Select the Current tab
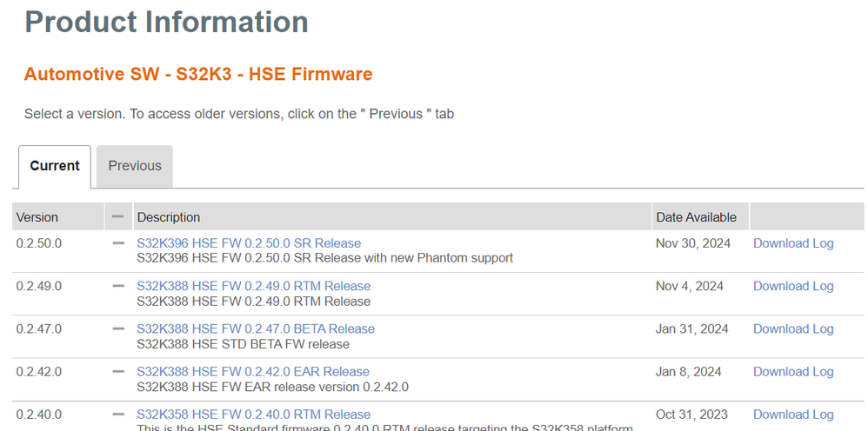 tap(55, 166)
